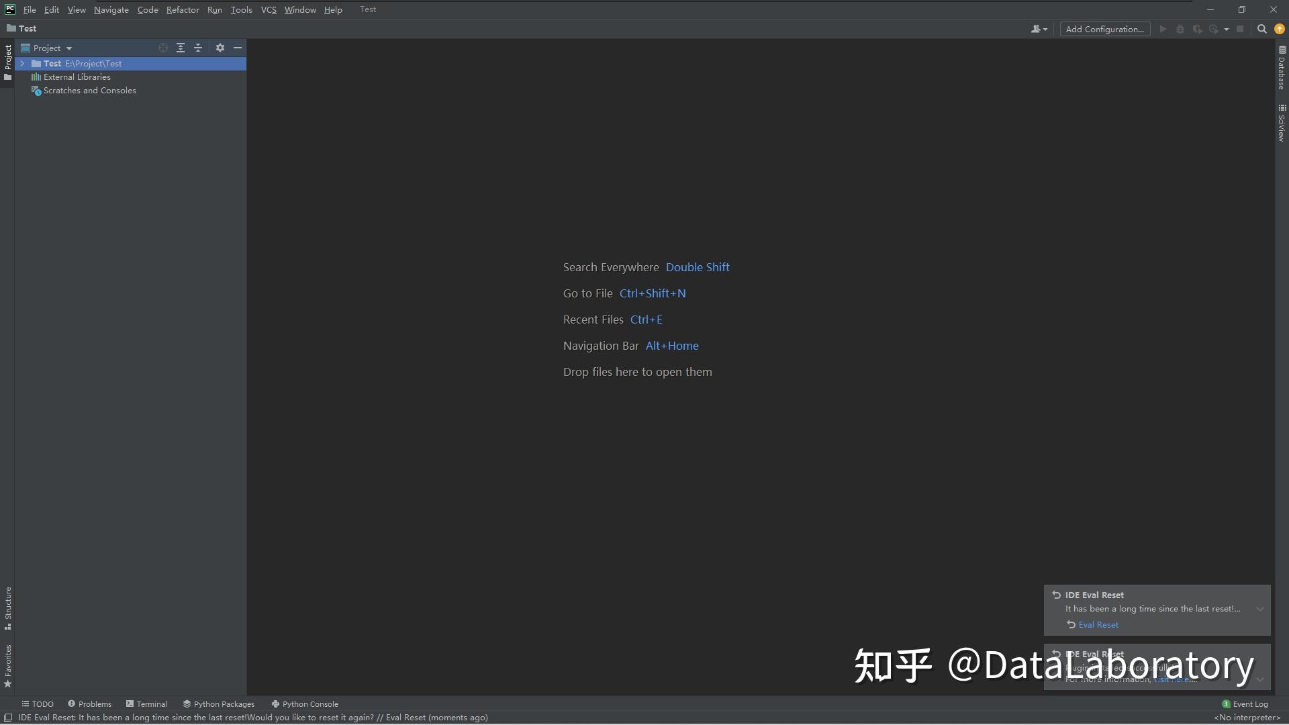1289x725 pixels.
Task: Open the Terminal from the status bar
Action: click(150, 704)
